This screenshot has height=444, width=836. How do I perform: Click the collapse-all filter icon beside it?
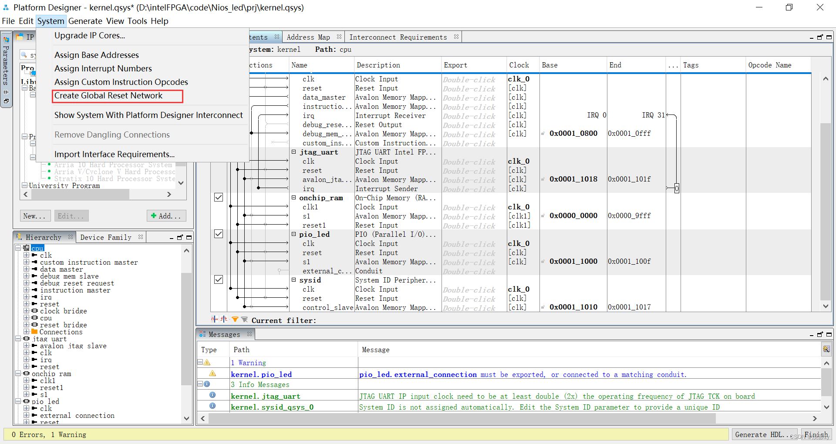pyautogui.click(x=224, y=320)
